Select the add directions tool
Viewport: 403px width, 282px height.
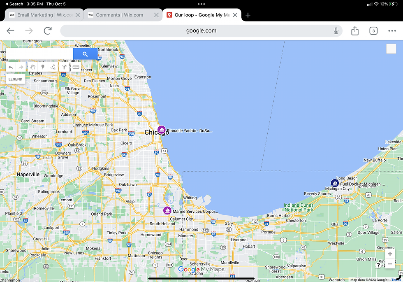[64, 68]
